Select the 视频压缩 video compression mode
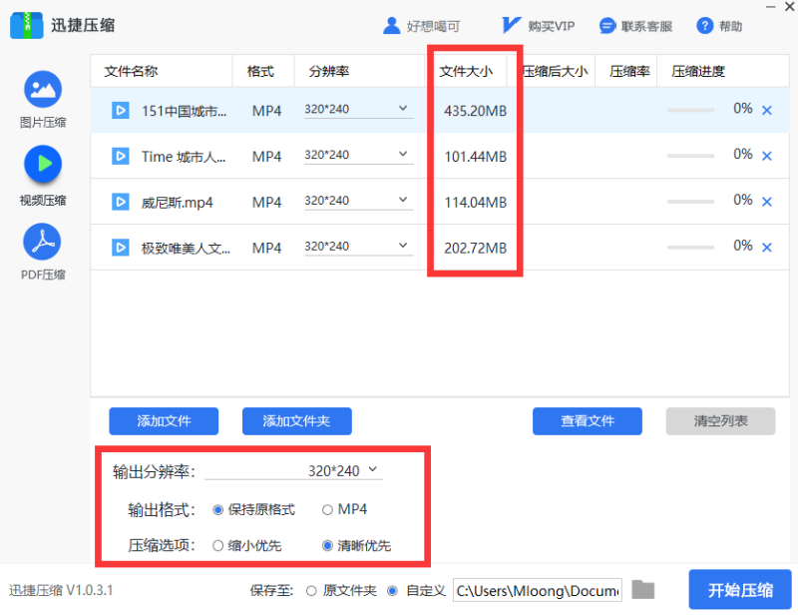 click(42, 172)
